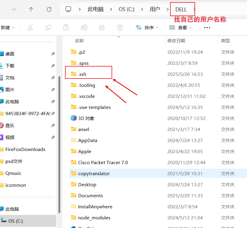This screenshot has width=247, height=228.
Task: Open the three-dot more options menu
Action: tap(207, 27)
